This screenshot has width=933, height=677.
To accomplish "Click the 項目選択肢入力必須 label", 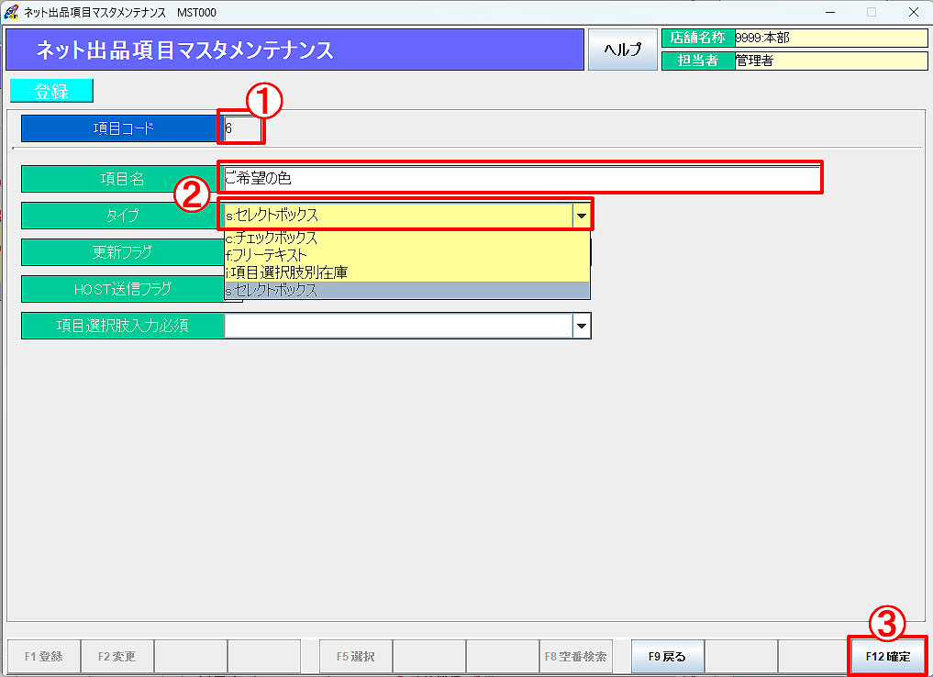I will click(123, 326).
